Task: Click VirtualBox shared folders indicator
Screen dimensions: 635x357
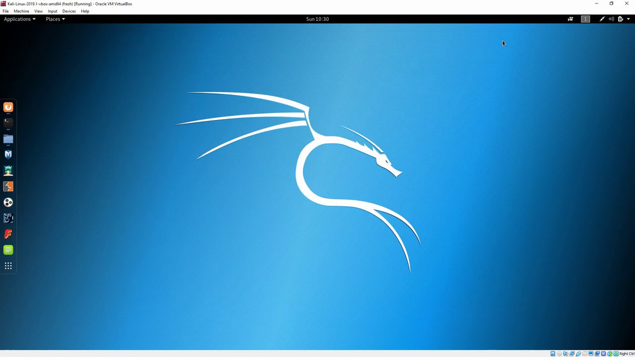Action: click(x=584, y=354)
